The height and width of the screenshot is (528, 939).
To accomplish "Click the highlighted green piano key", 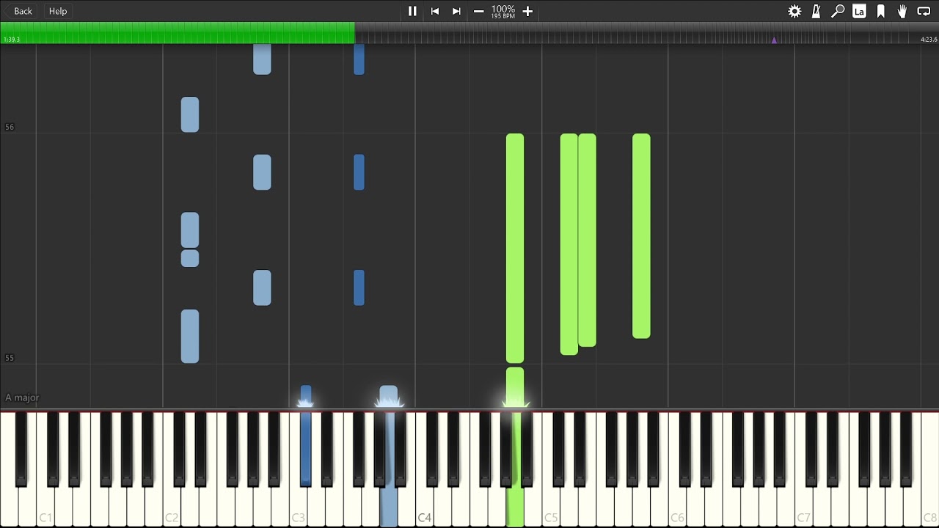I will point(515,506).
